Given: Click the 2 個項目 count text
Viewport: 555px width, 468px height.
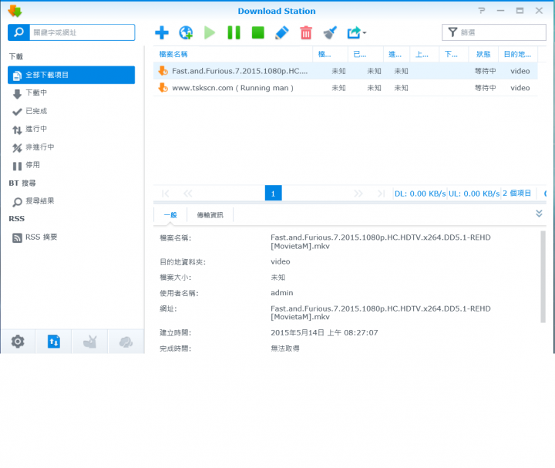Looking at the screenshot, I should pos(516,194).
